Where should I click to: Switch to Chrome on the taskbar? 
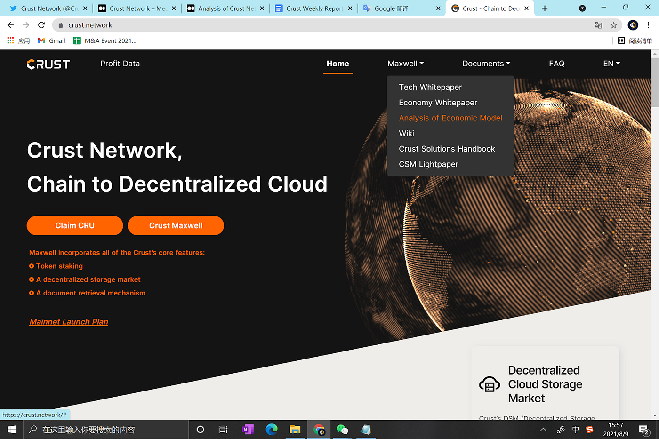319,430
